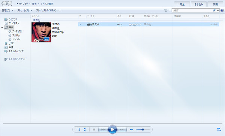Click the Play button
This screenshot has width=225, height=136.
click(x=112, y=129)
